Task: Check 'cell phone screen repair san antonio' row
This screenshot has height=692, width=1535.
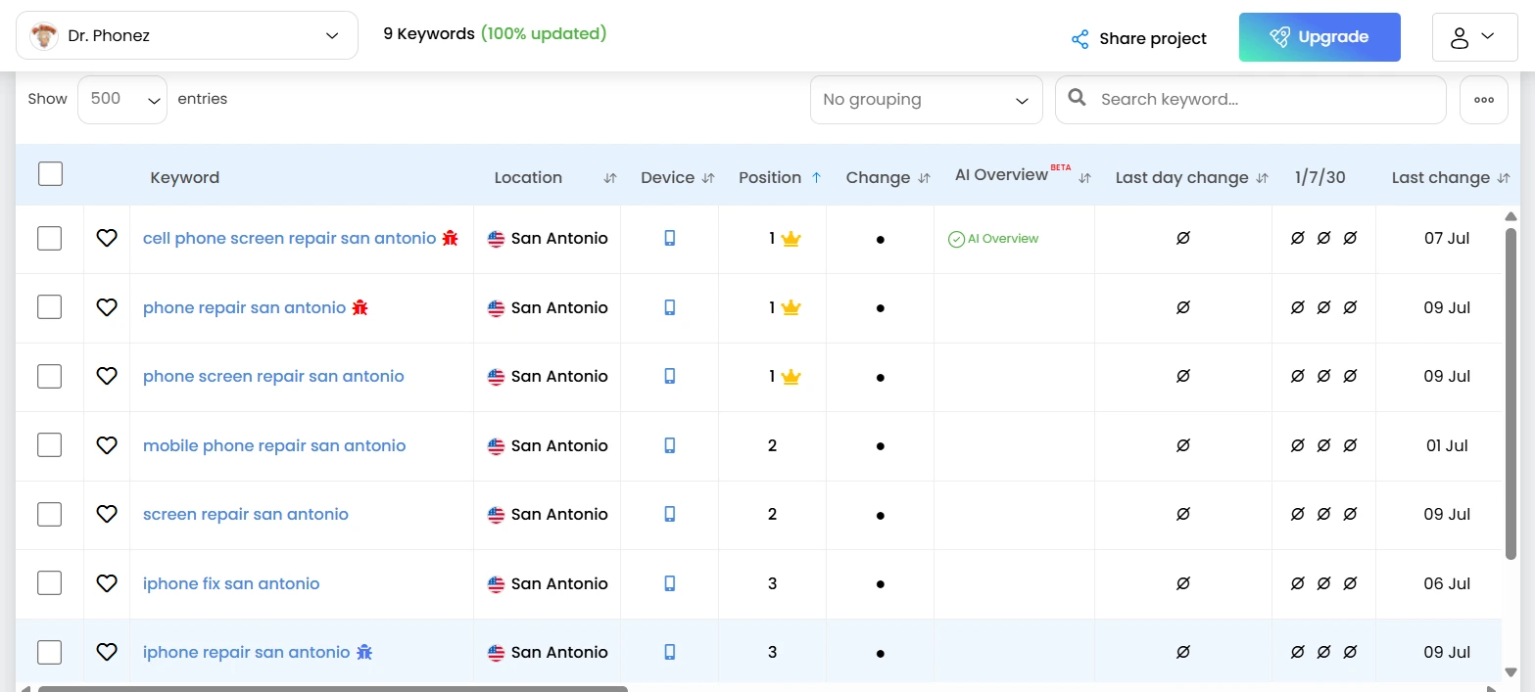Action: 50,238
